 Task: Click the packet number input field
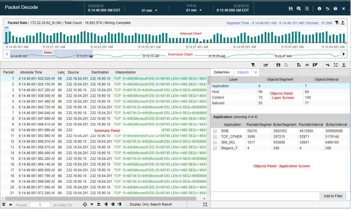40,205
